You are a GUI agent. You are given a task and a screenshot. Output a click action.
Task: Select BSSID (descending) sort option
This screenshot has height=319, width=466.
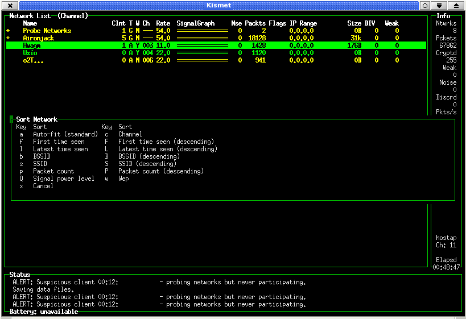(x=149, y=156)
